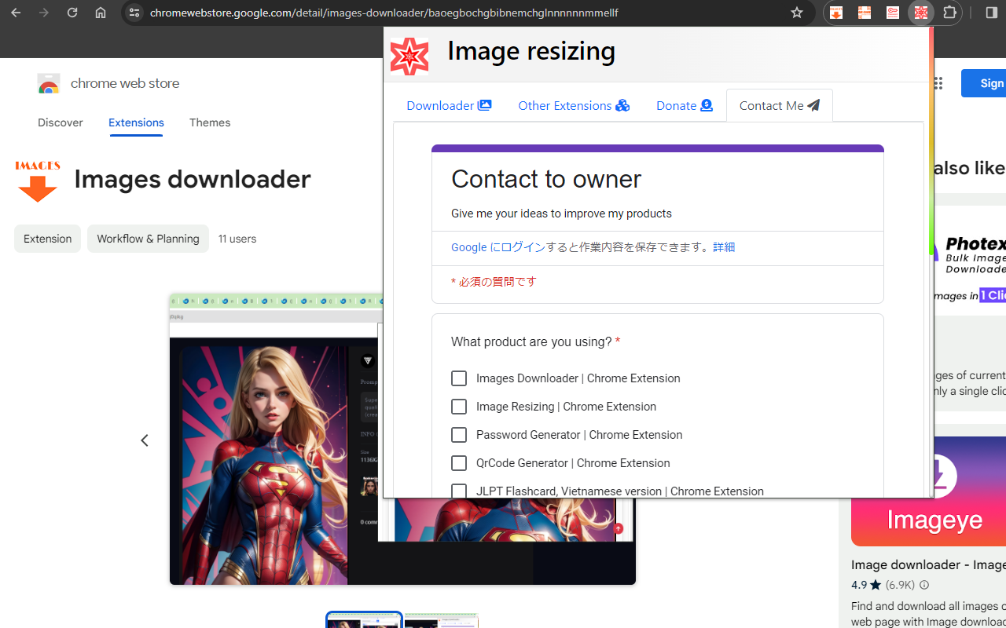Go back to the previous page
Image resolution: width=1006 pixels, height=628 pixels.
coord(16,13)
